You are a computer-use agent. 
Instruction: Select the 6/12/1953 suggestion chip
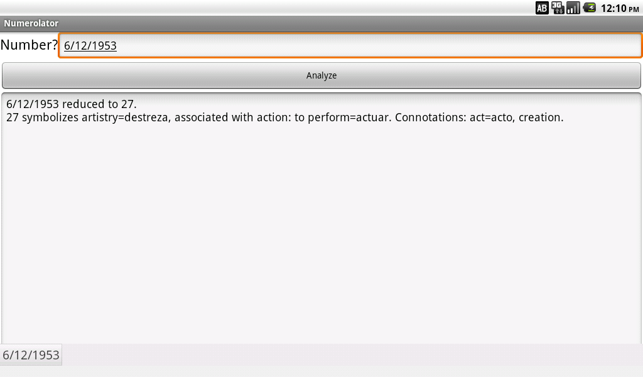coord(31,355)
